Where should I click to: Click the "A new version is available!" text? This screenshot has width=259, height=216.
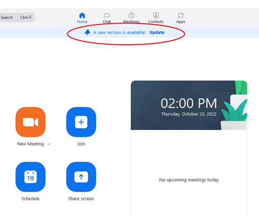(119, 32)
